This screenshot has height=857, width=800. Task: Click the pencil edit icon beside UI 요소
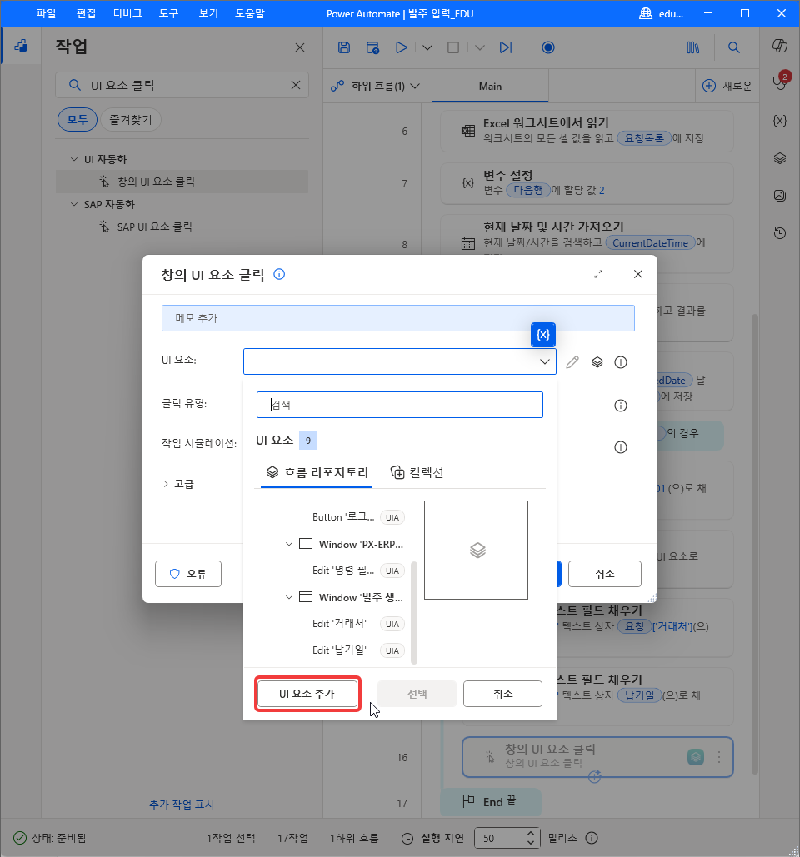pos(572,362)
